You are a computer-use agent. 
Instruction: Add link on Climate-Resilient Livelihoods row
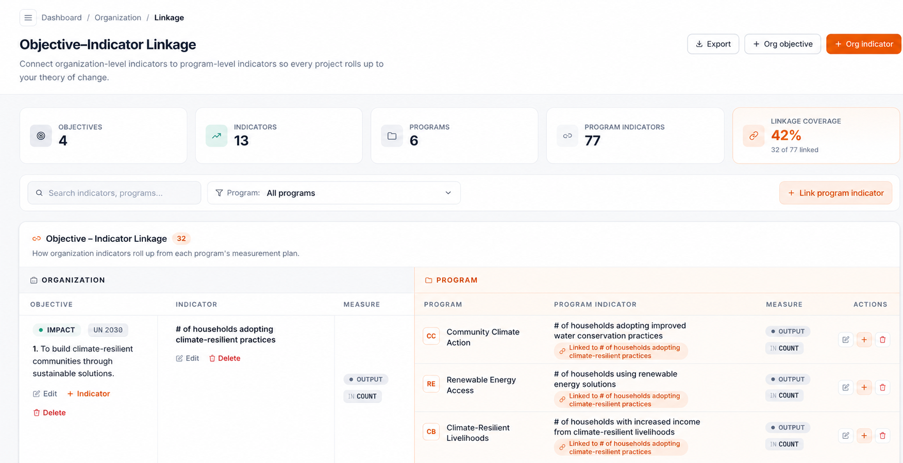(864, 436)
